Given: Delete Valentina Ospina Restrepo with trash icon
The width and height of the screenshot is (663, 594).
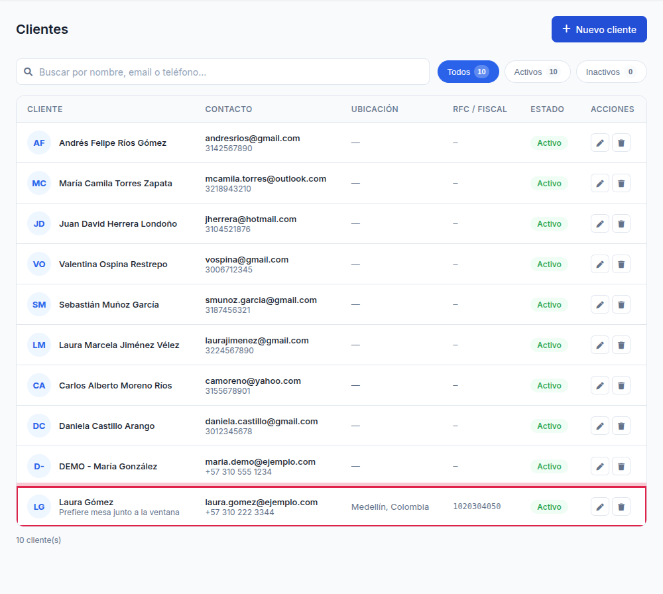Looking at the screenshot, I should tap(621, 265).
